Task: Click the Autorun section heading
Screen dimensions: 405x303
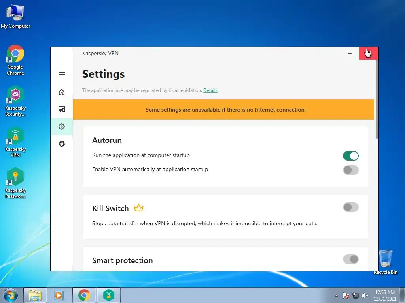Action: click(107, 140)
